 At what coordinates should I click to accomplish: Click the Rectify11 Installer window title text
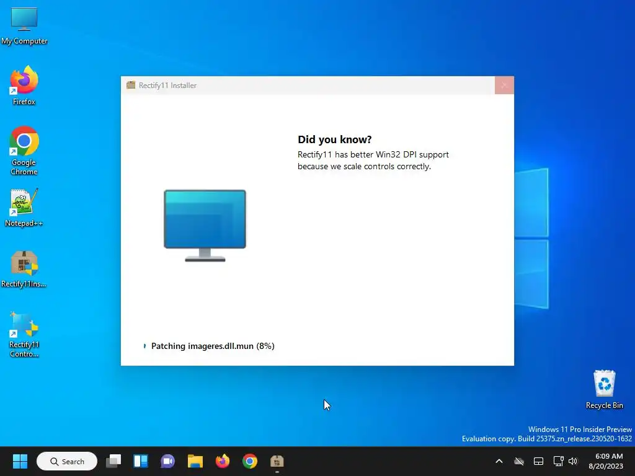(167, 86)
